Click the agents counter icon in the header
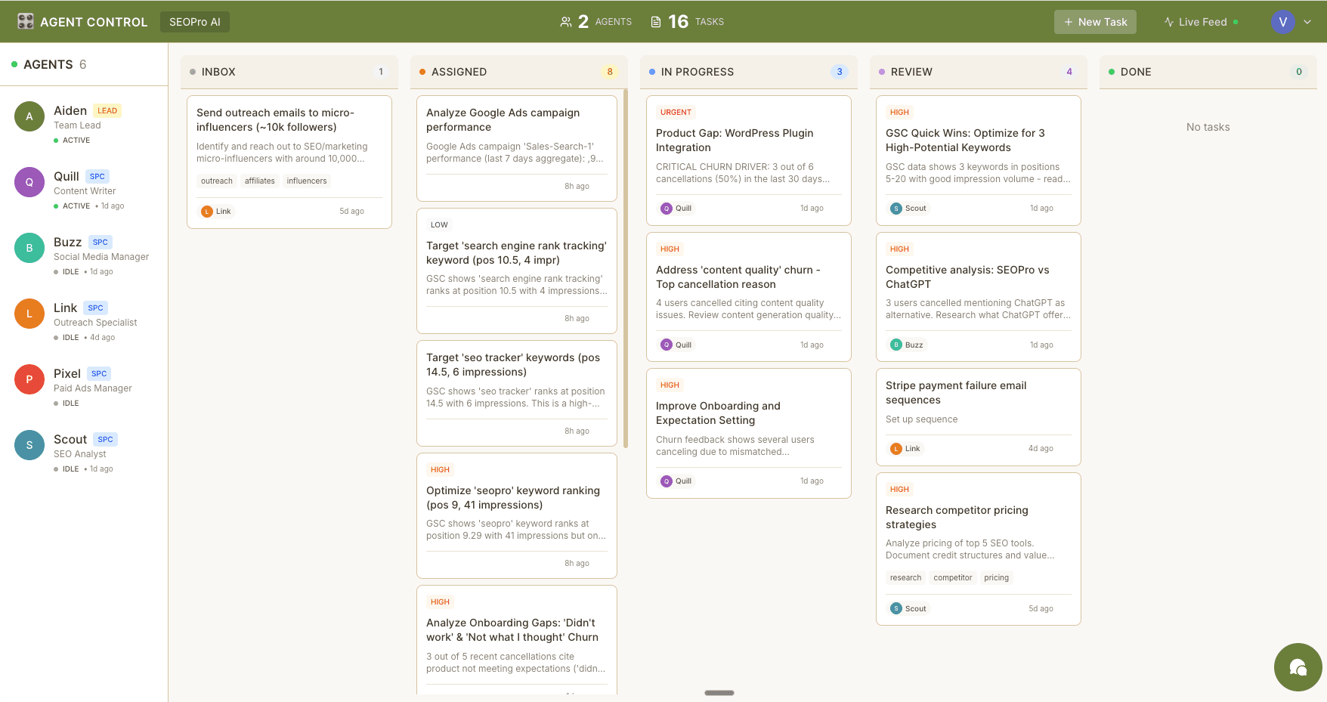Viewport: 1327px width, 702px height. coord(566,21)
